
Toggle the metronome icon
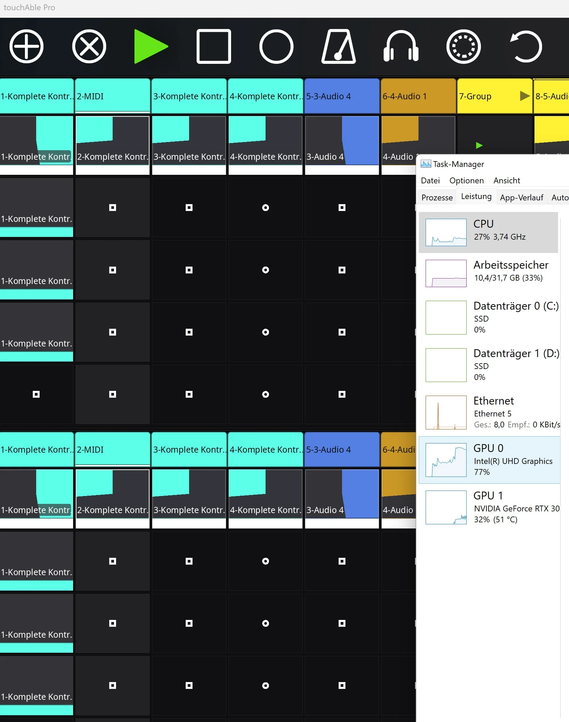pyautogui.click(x=339, y=46)
